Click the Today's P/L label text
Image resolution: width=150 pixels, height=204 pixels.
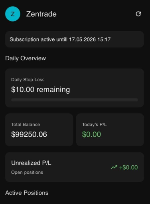[94, 125]
